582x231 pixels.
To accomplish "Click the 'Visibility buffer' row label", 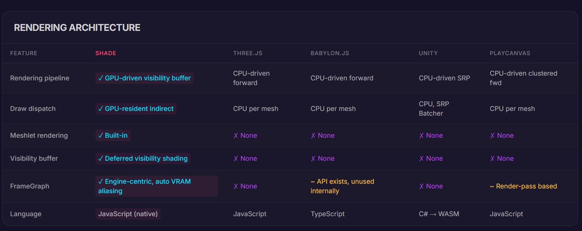I will [34, 158].
